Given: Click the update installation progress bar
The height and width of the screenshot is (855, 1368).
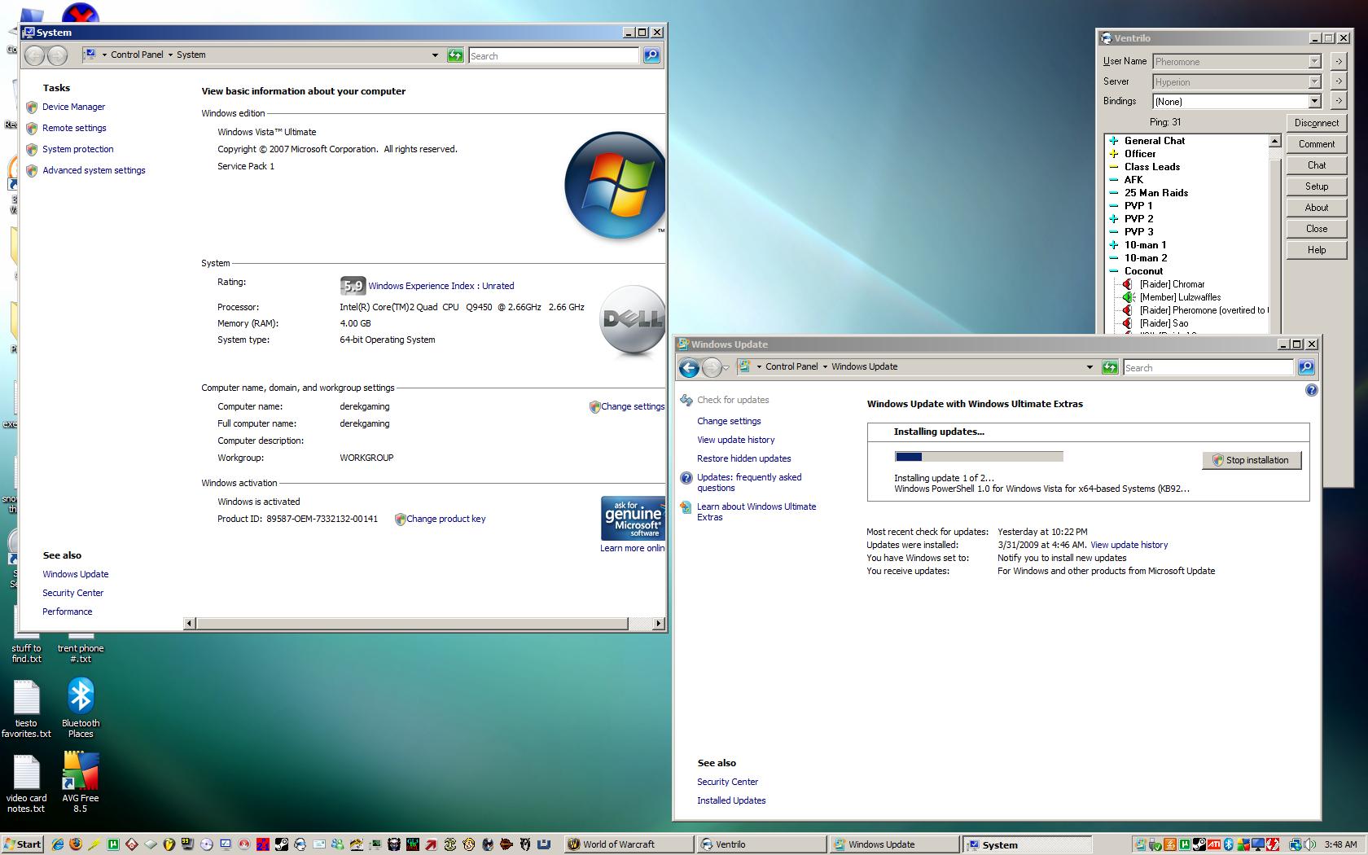Looking at the screenshot, I should [979, 457].
